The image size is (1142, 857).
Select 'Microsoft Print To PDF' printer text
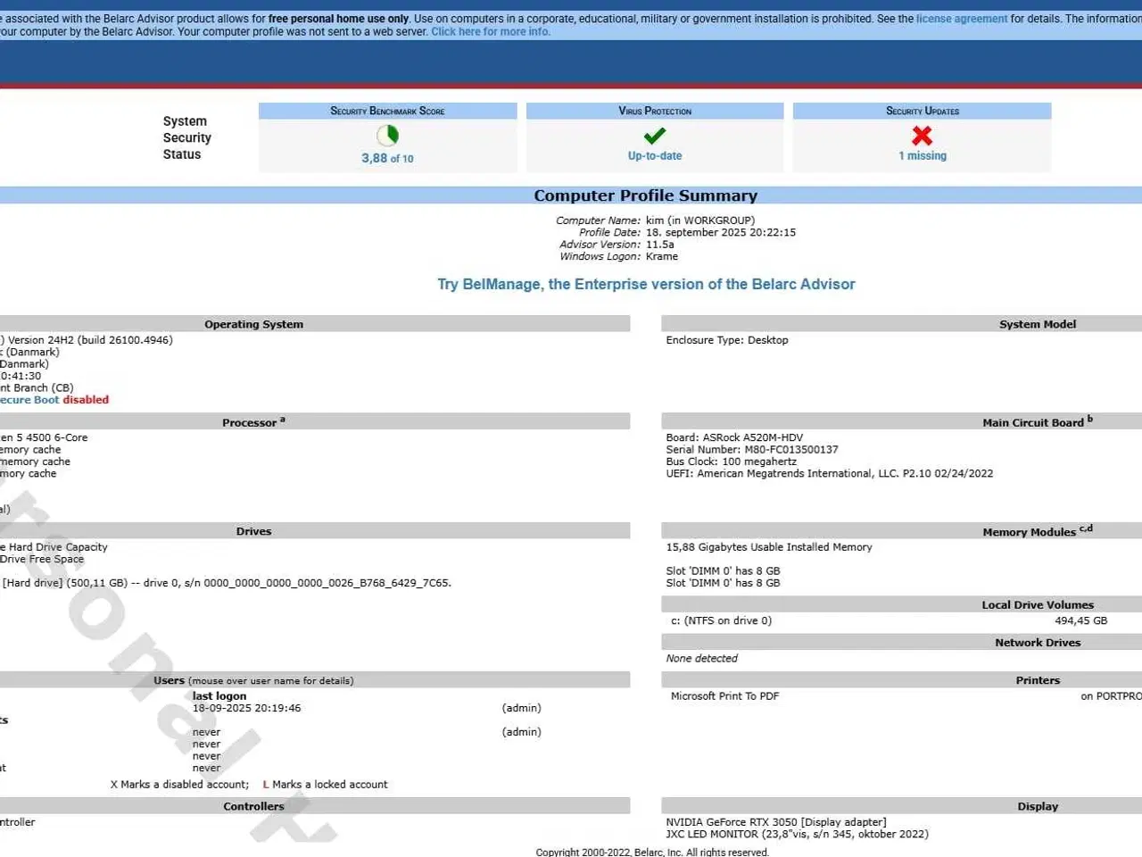[724, 696]
